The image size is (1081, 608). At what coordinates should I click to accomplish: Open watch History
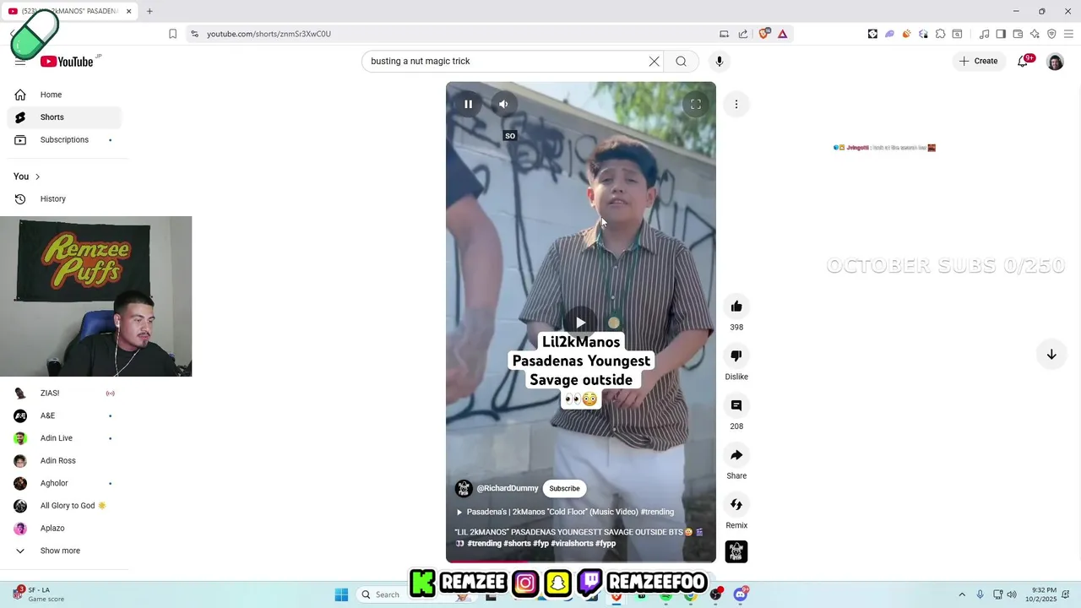(x=64, y=198)
